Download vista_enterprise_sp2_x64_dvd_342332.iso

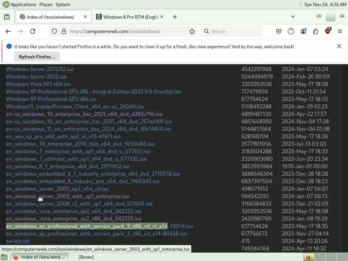pos(73,211)
